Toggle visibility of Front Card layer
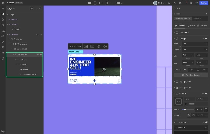The width and height of the screenshot is (210, 134). pyautogui.click(x=38, y=54)
